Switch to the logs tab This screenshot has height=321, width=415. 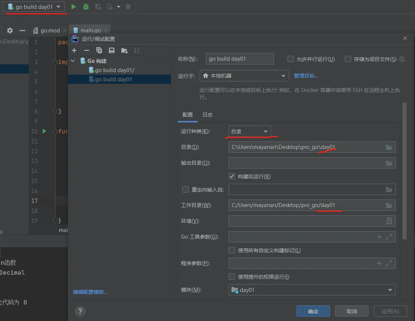[207, 115]
